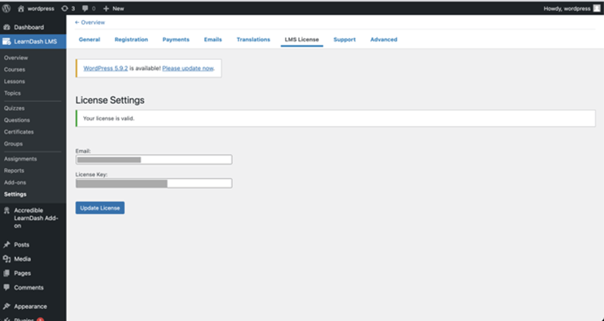604x321 pixels.
Task: Click the Appearance brush icon
Action: [7, 306]
